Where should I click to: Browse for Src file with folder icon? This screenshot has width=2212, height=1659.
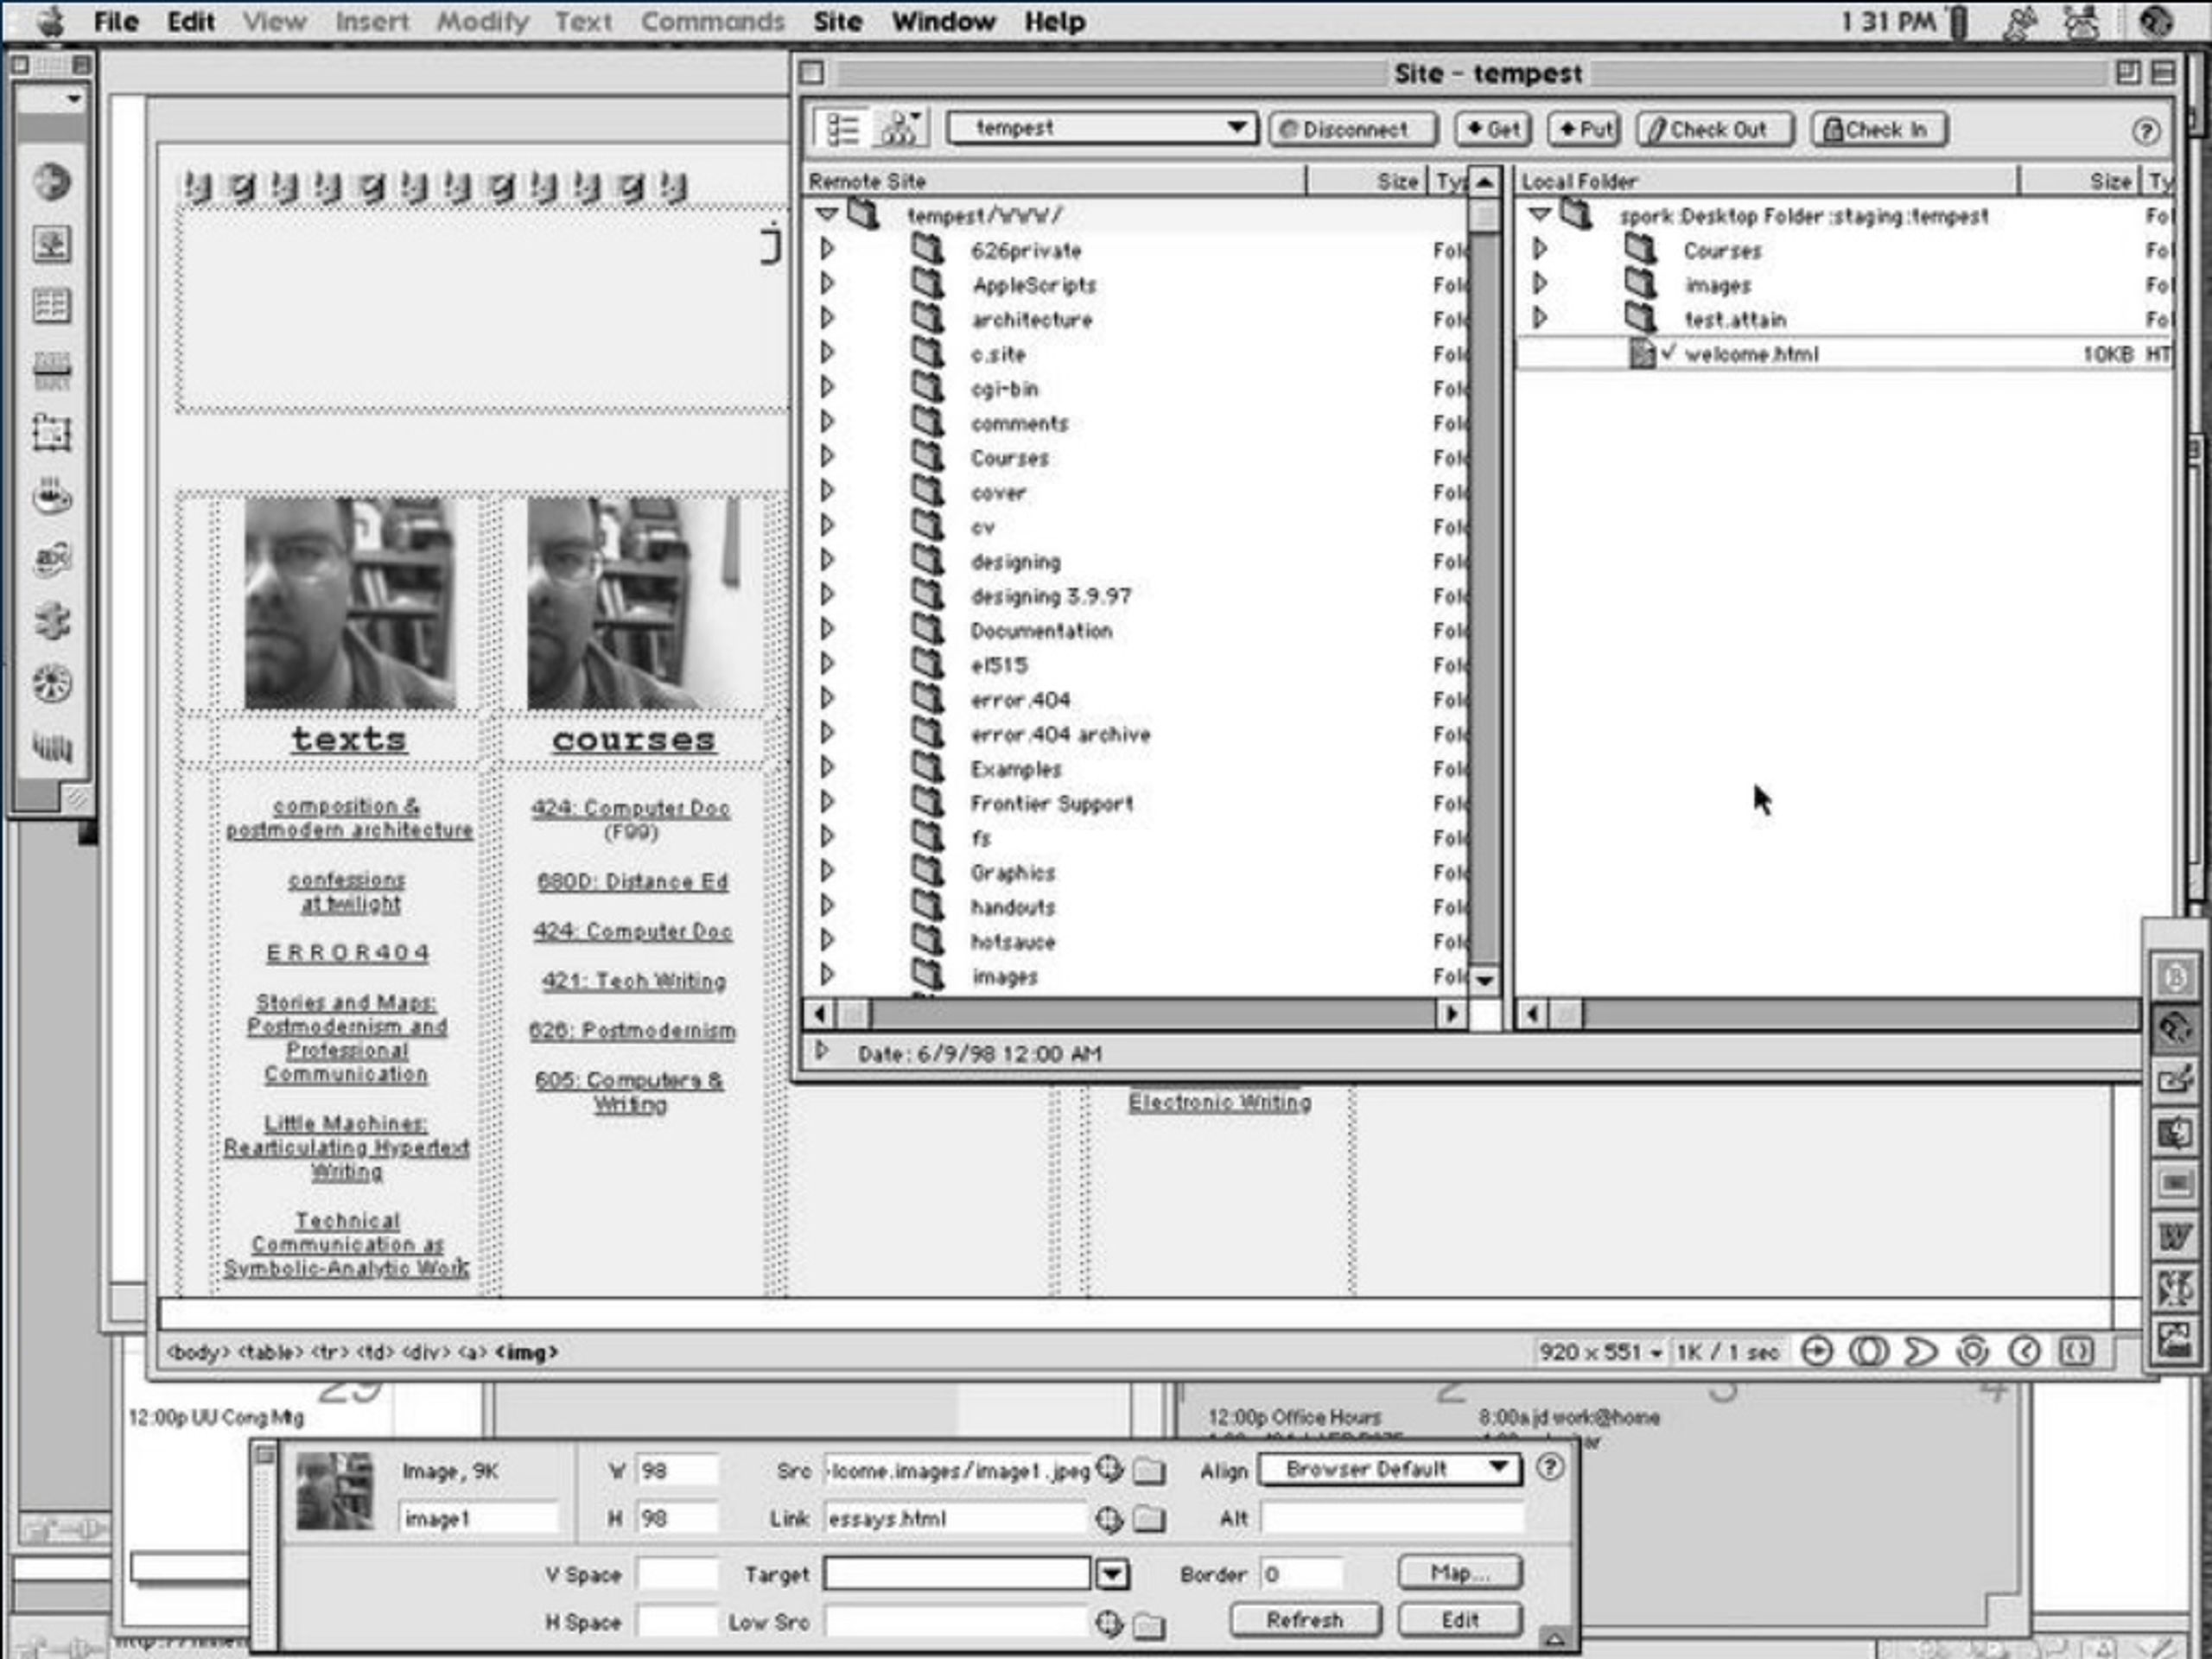pos(1149,1471)
